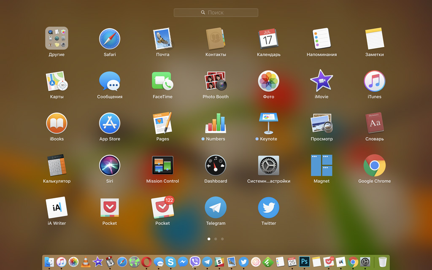
Task: Open Skype in the Dock
Action: coord(170,262)
